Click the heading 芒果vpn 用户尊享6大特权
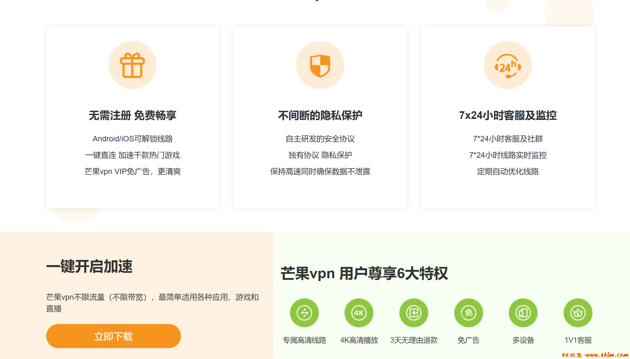The height and width of the screenshot is (359, 630). pyautogui.click(x=364, y=273)
